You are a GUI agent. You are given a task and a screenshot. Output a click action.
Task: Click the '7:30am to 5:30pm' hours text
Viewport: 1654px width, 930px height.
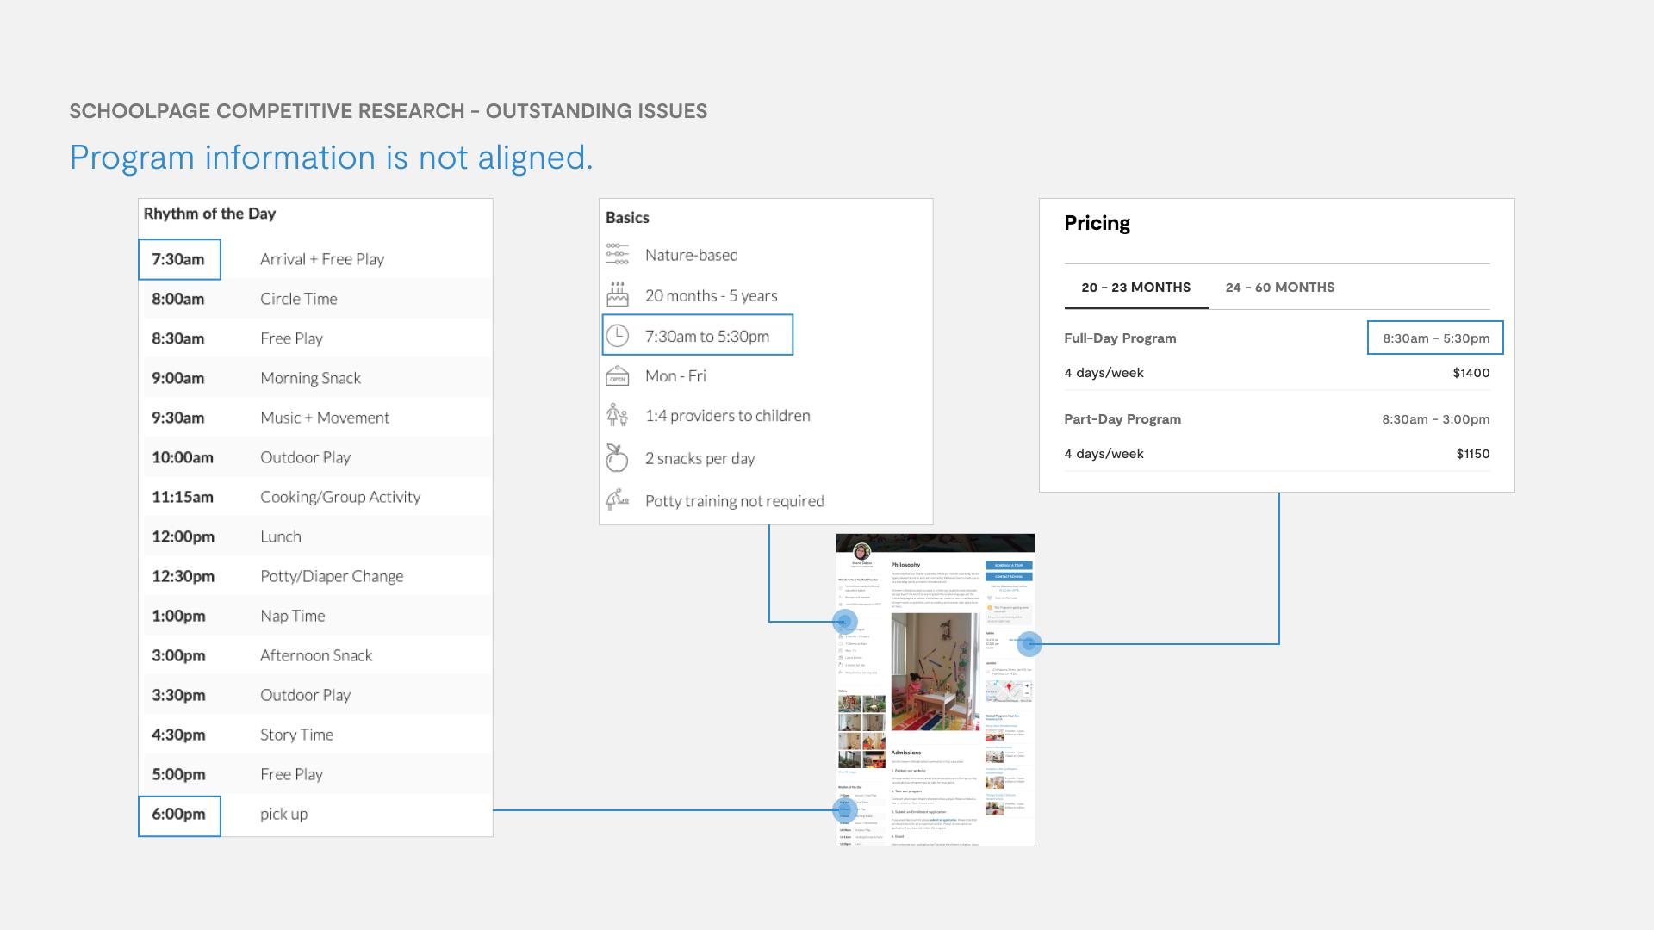707,336
